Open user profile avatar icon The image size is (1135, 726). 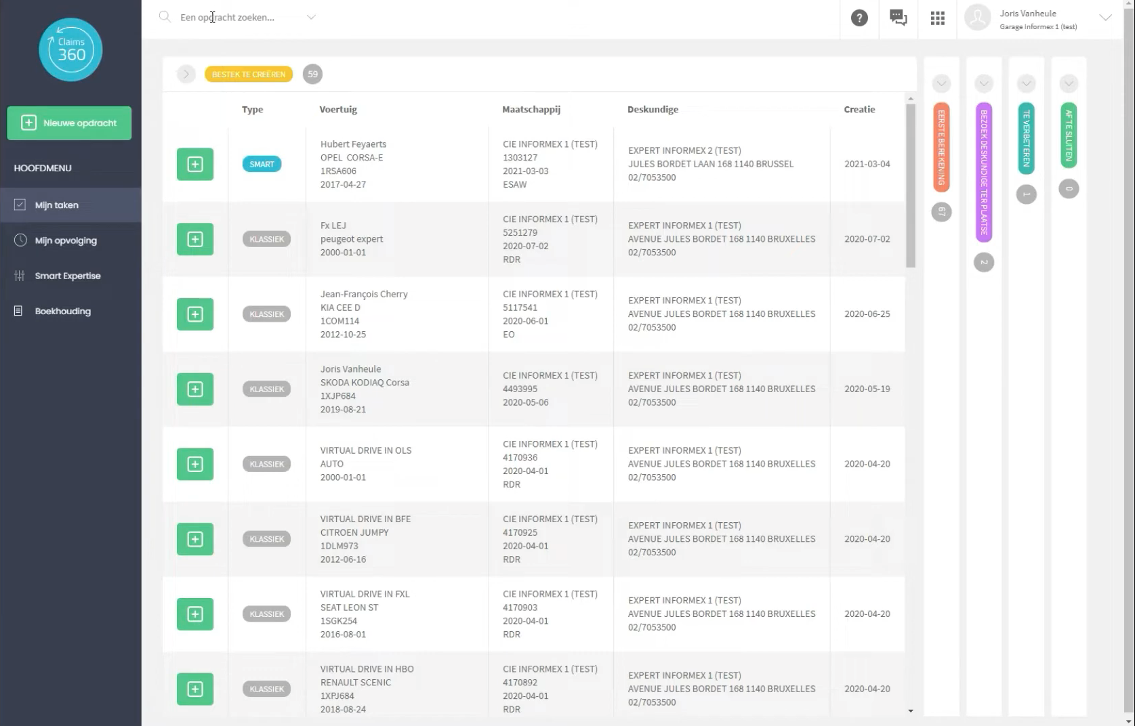pos(977,18)
